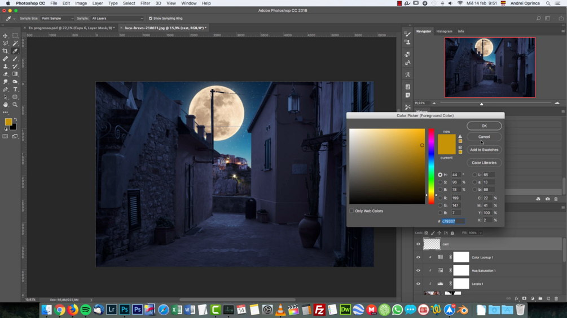Cancel the Color Picker dialog
Screen dimensions: 567x318
pyautogui.click(x=484, y=137)
